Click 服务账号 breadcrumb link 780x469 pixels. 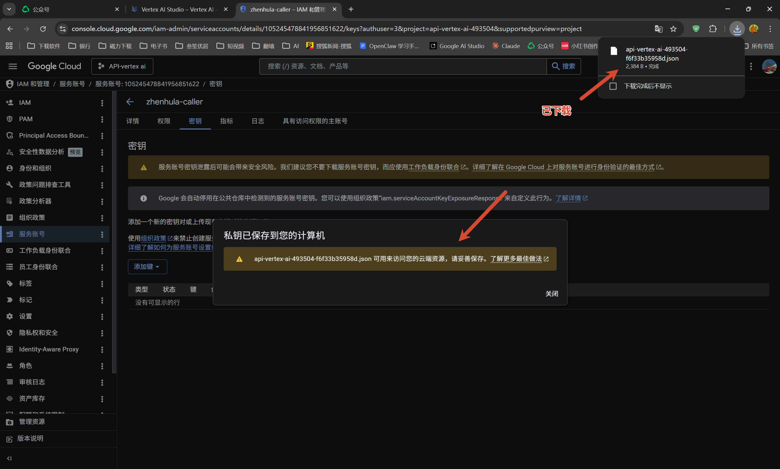coord(72,84)
